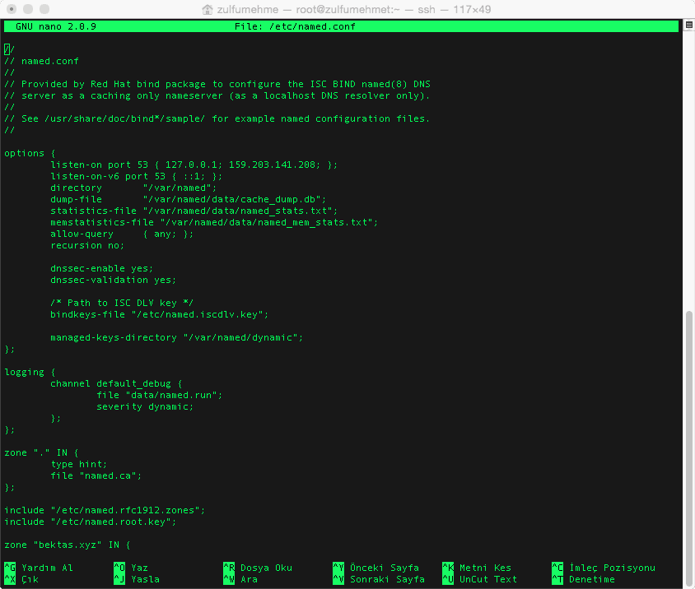Click the ^J Yasla justify shortcut

[x=137, y=579]
